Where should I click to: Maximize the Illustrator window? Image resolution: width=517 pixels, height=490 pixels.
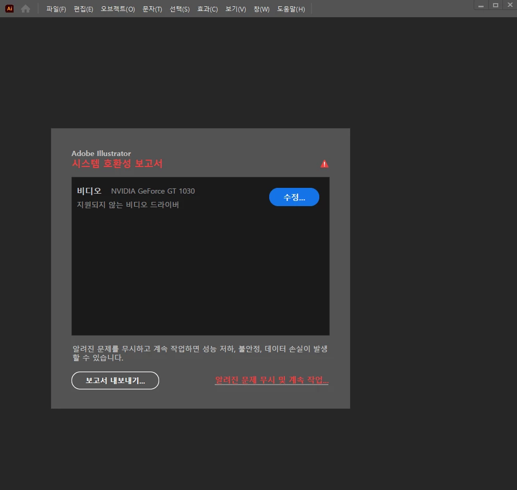coord(495,5)
